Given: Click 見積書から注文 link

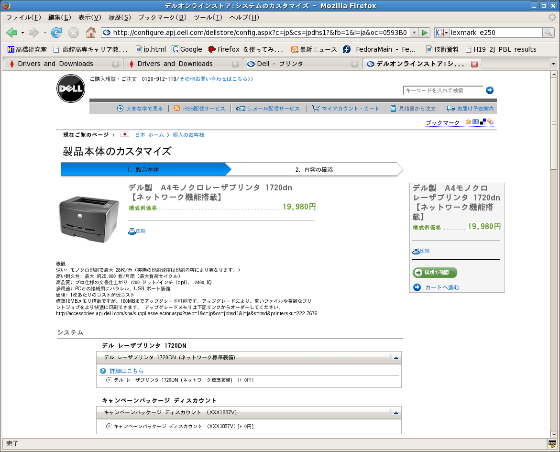Looking at the screenshot, I should 413,109.
